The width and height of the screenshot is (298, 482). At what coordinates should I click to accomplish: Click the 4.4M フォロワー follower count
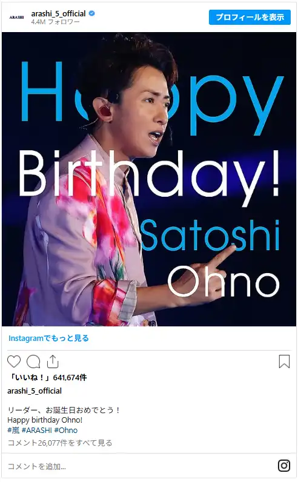(x=55, y=22)
